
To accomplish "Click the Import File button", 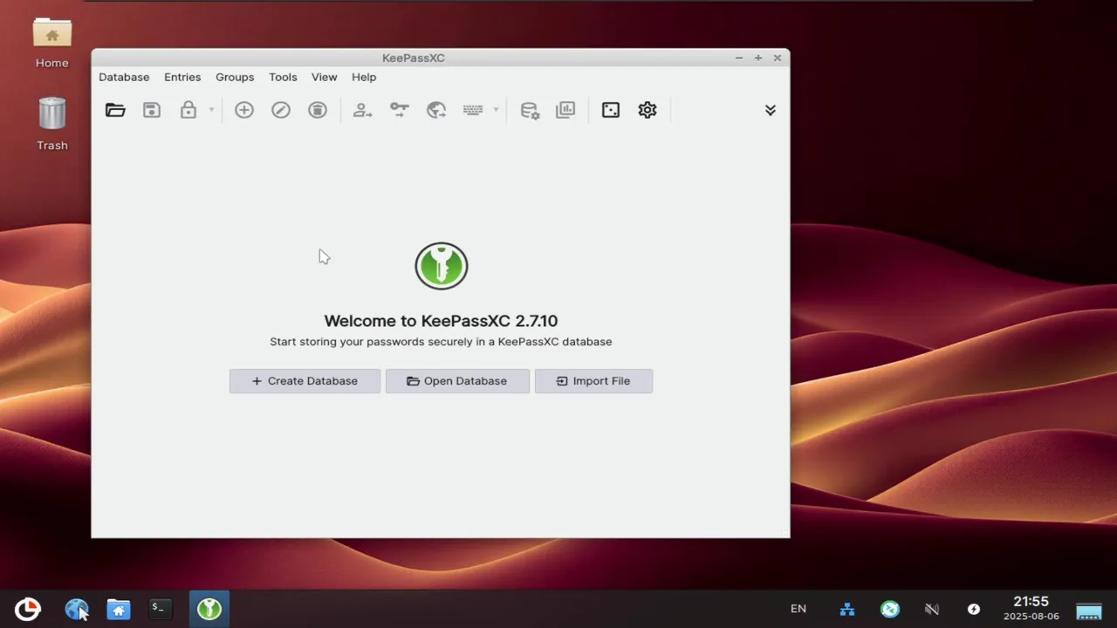I will coord(593,381).
